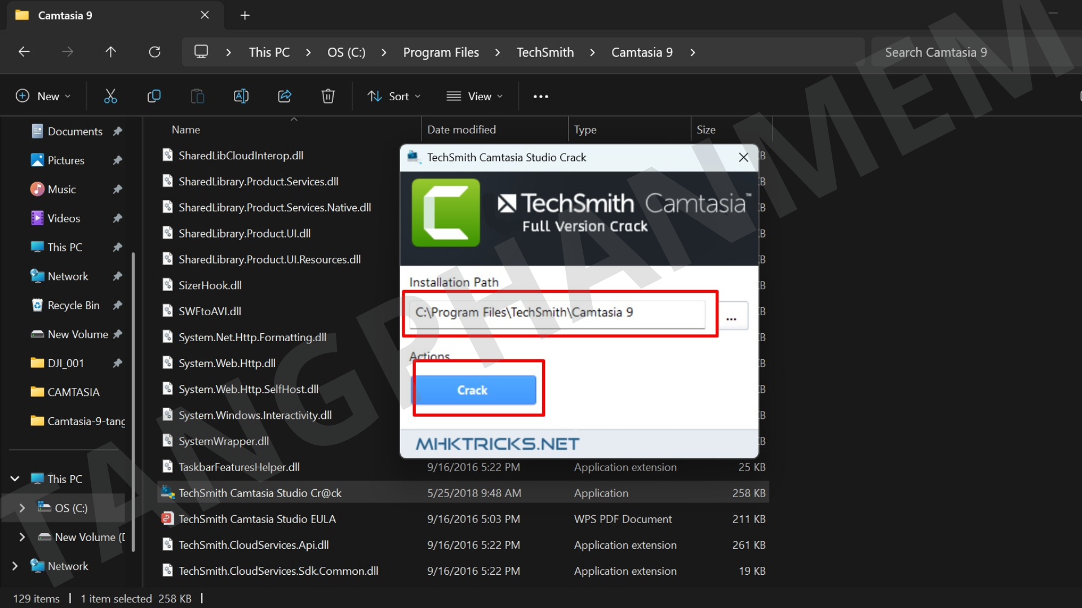The image size is (1082, 608).
Task: Open DJI_001 folder in sidebar
Action: [65, 363]
